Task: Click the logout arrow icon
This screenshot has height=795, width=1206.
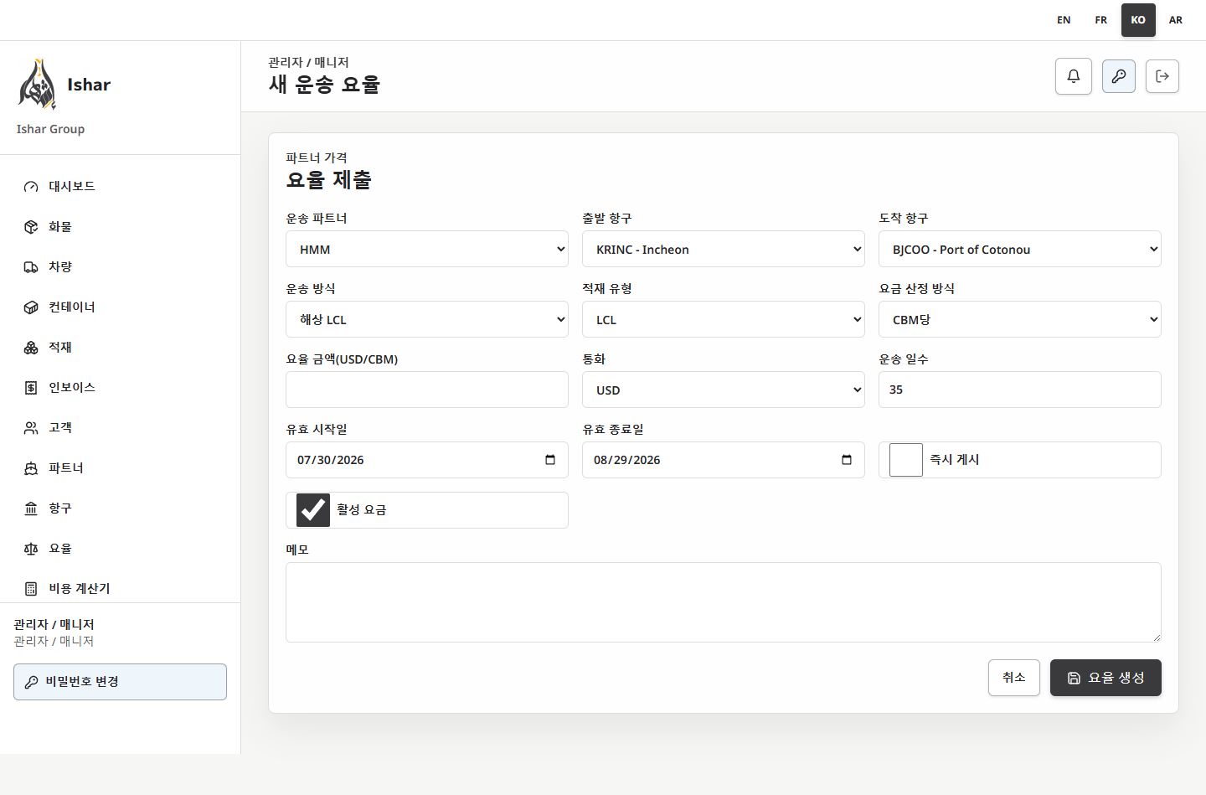Action: (1162, 76)
